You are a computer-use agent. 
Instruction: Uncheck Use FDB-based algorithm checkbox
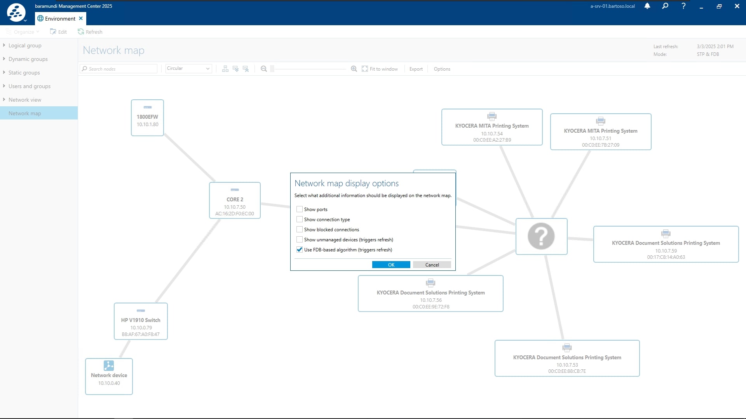click(x=300, y=249)
